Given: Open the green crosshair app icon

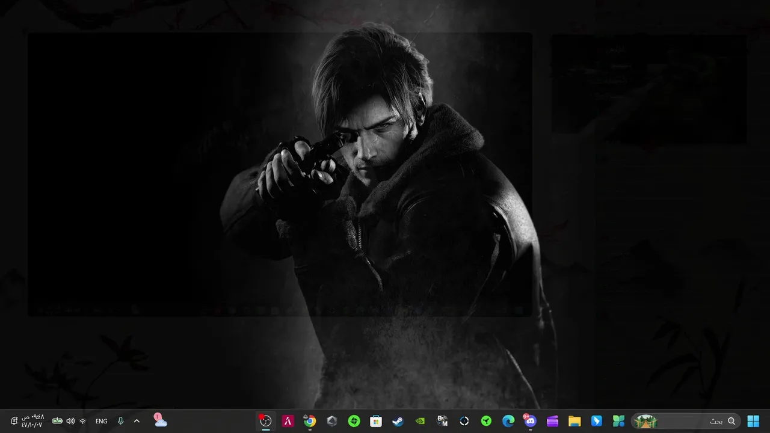Looking at the screenshot, I should click(354, 421).
